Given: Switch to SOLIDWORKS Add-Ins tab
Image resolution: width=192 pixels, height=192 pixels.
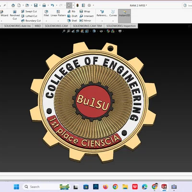Looking at the screenshot, I should [x=17, y=26].
